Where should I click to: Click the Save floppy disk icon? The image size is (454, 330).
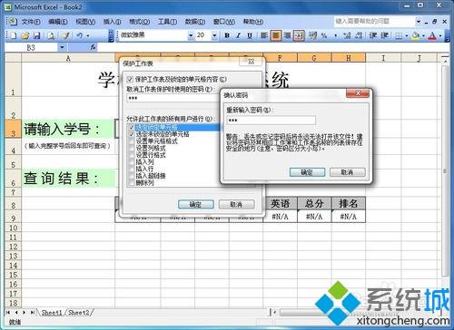tap(36, 35)
